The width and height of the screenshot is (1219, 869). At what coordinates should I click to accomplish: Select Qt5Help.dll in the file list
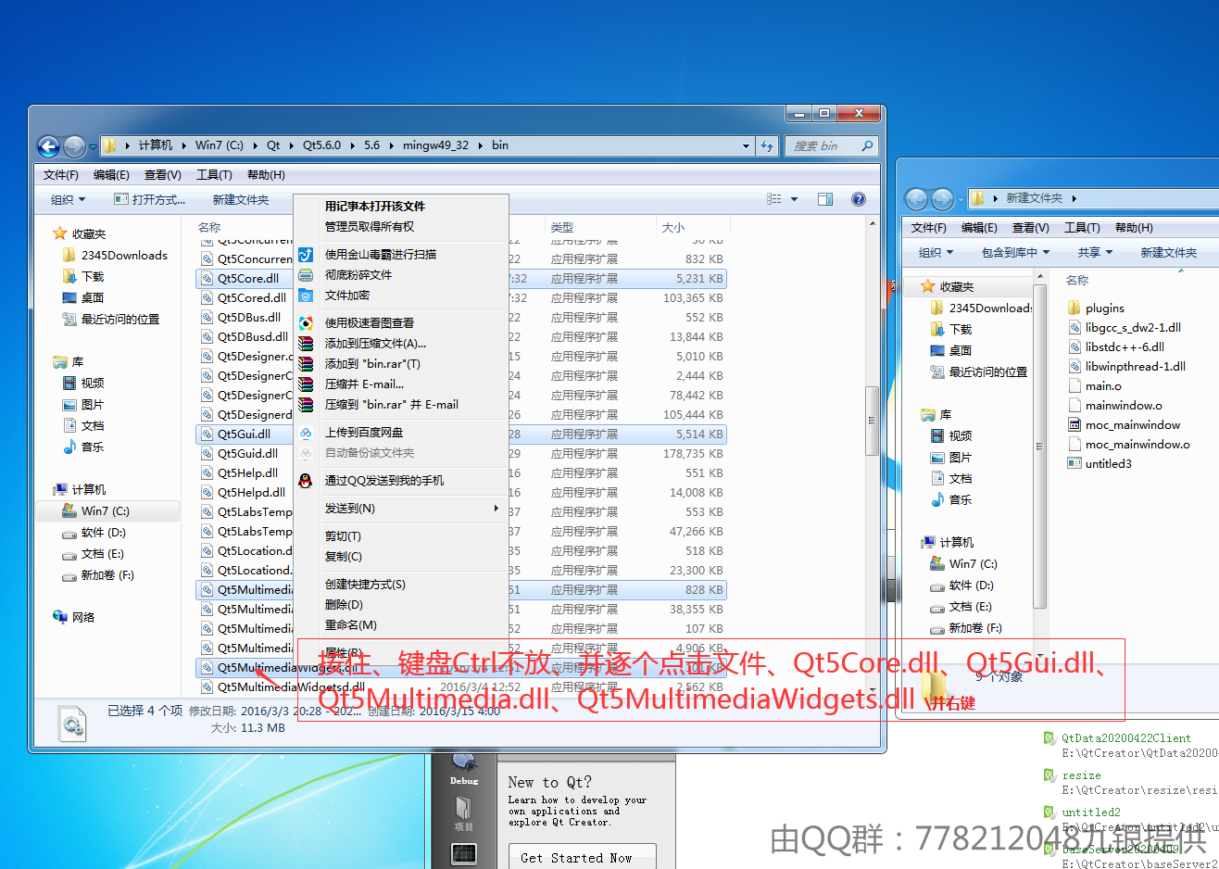247,472
